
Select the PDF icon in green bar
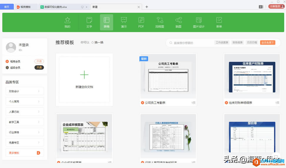pyautogui.click(x=141, y=20)
